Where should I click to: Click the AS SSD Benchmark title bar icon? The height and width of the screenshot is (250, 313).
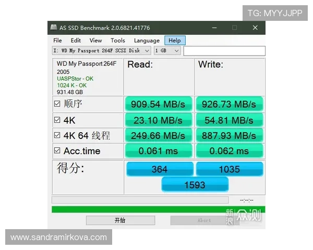point(54,28)
